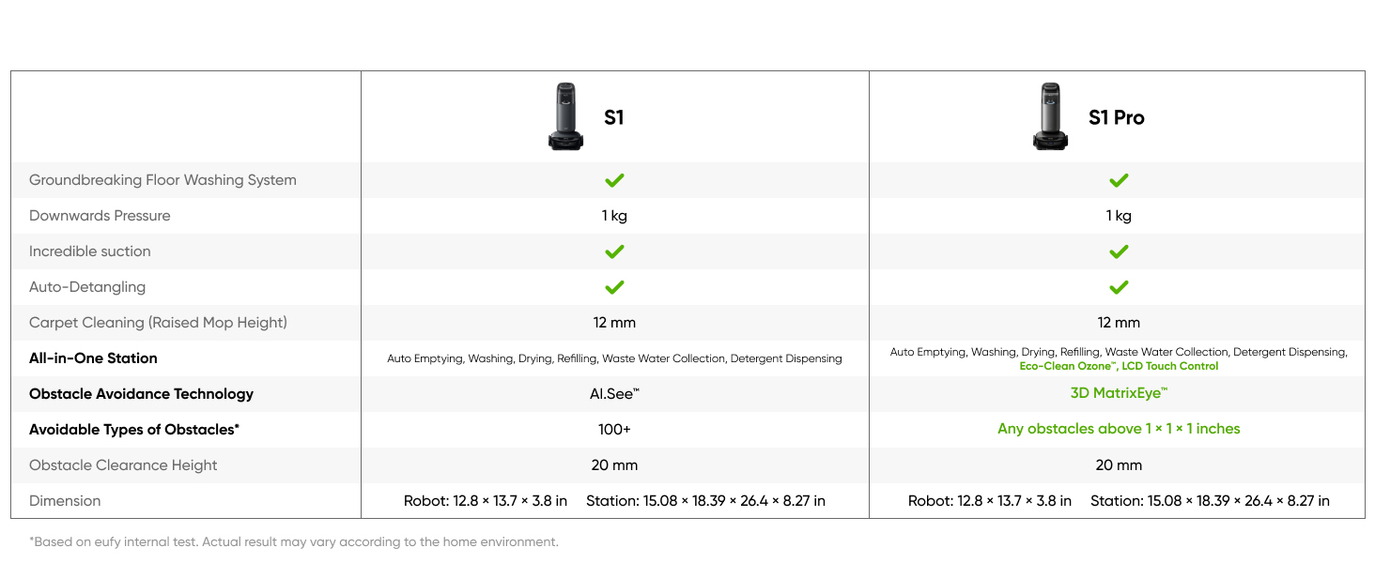Image resolution: width=1375 pixels, height=563 pixels.
Task: Click the S1 Incredible suction checkmark
Action: [614, 251]
